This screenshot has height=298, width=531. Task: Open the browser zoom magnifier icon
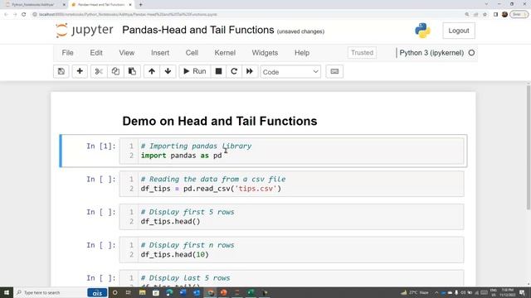(467, 14)
